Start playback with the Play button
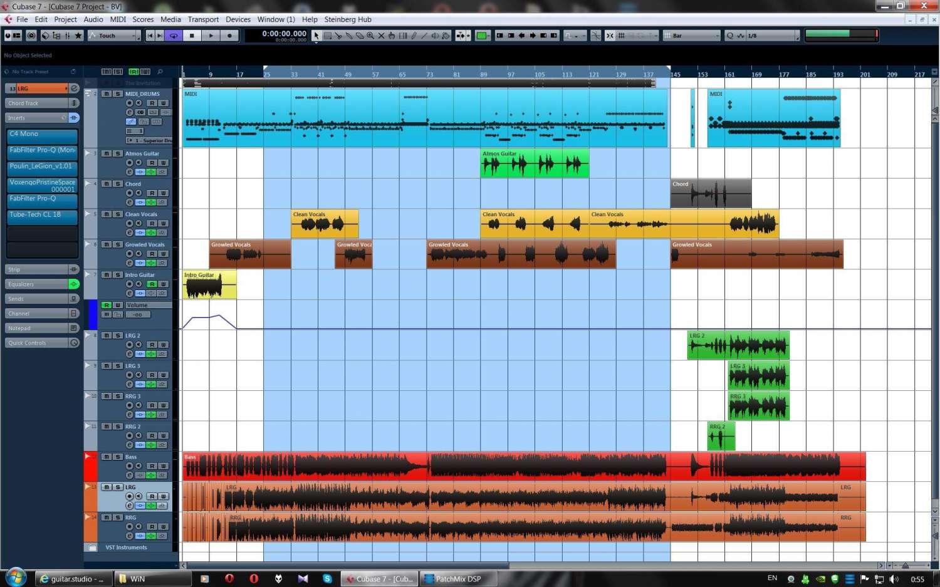This screenshot has height=587, width=940. coord(211,36)
